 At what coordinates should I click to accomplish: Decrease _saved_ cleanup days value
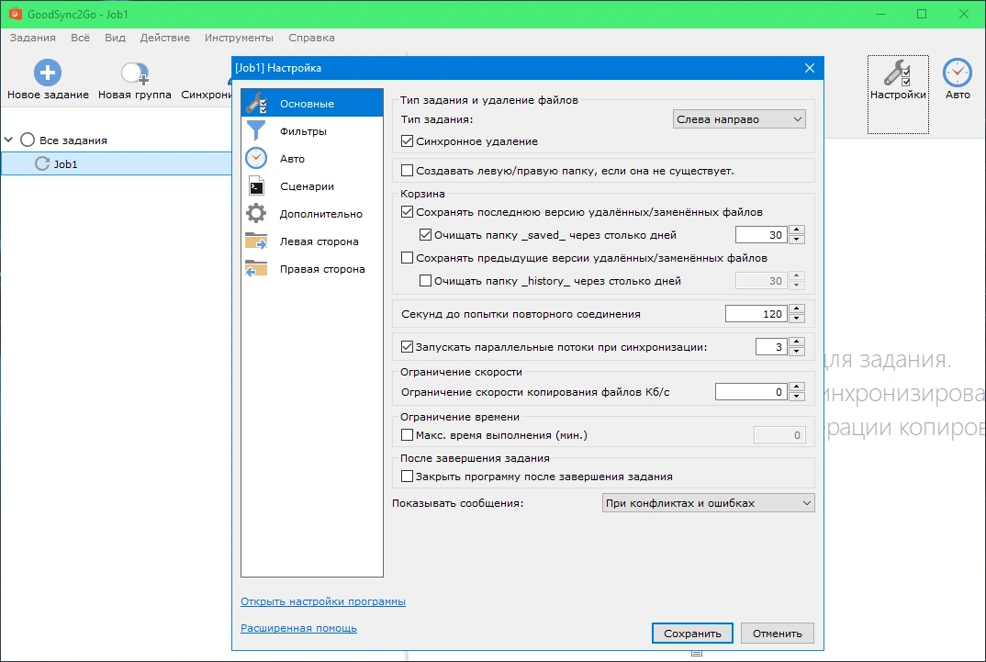797,240
